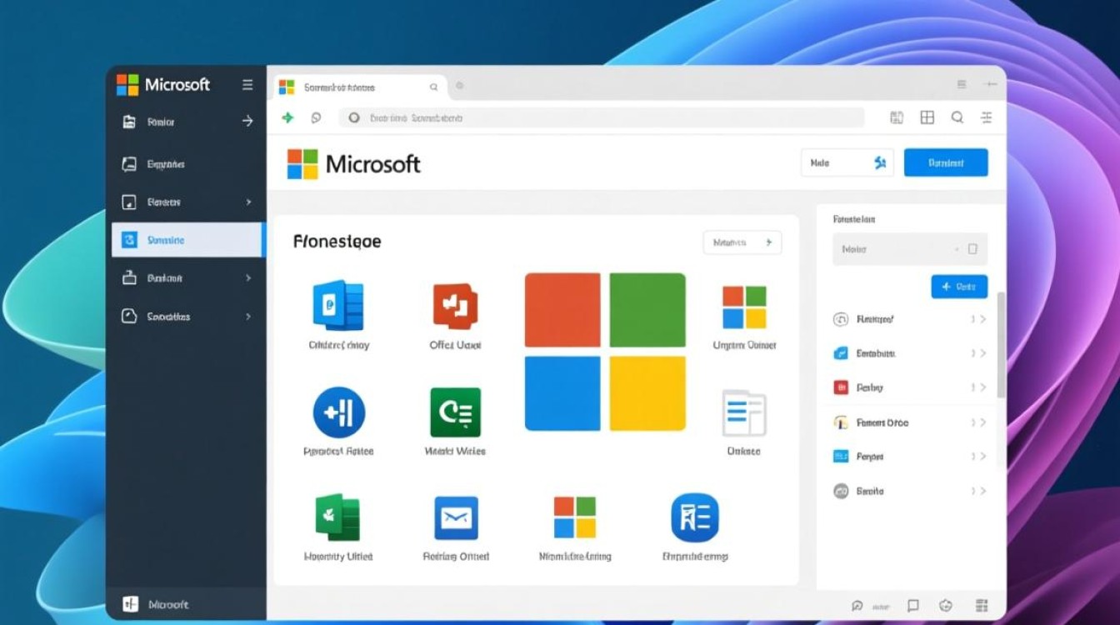The image size is (1120, 625).
Task: Click the Microsoft entry at the sidebar bottom
Action: [x=156, y=605]
